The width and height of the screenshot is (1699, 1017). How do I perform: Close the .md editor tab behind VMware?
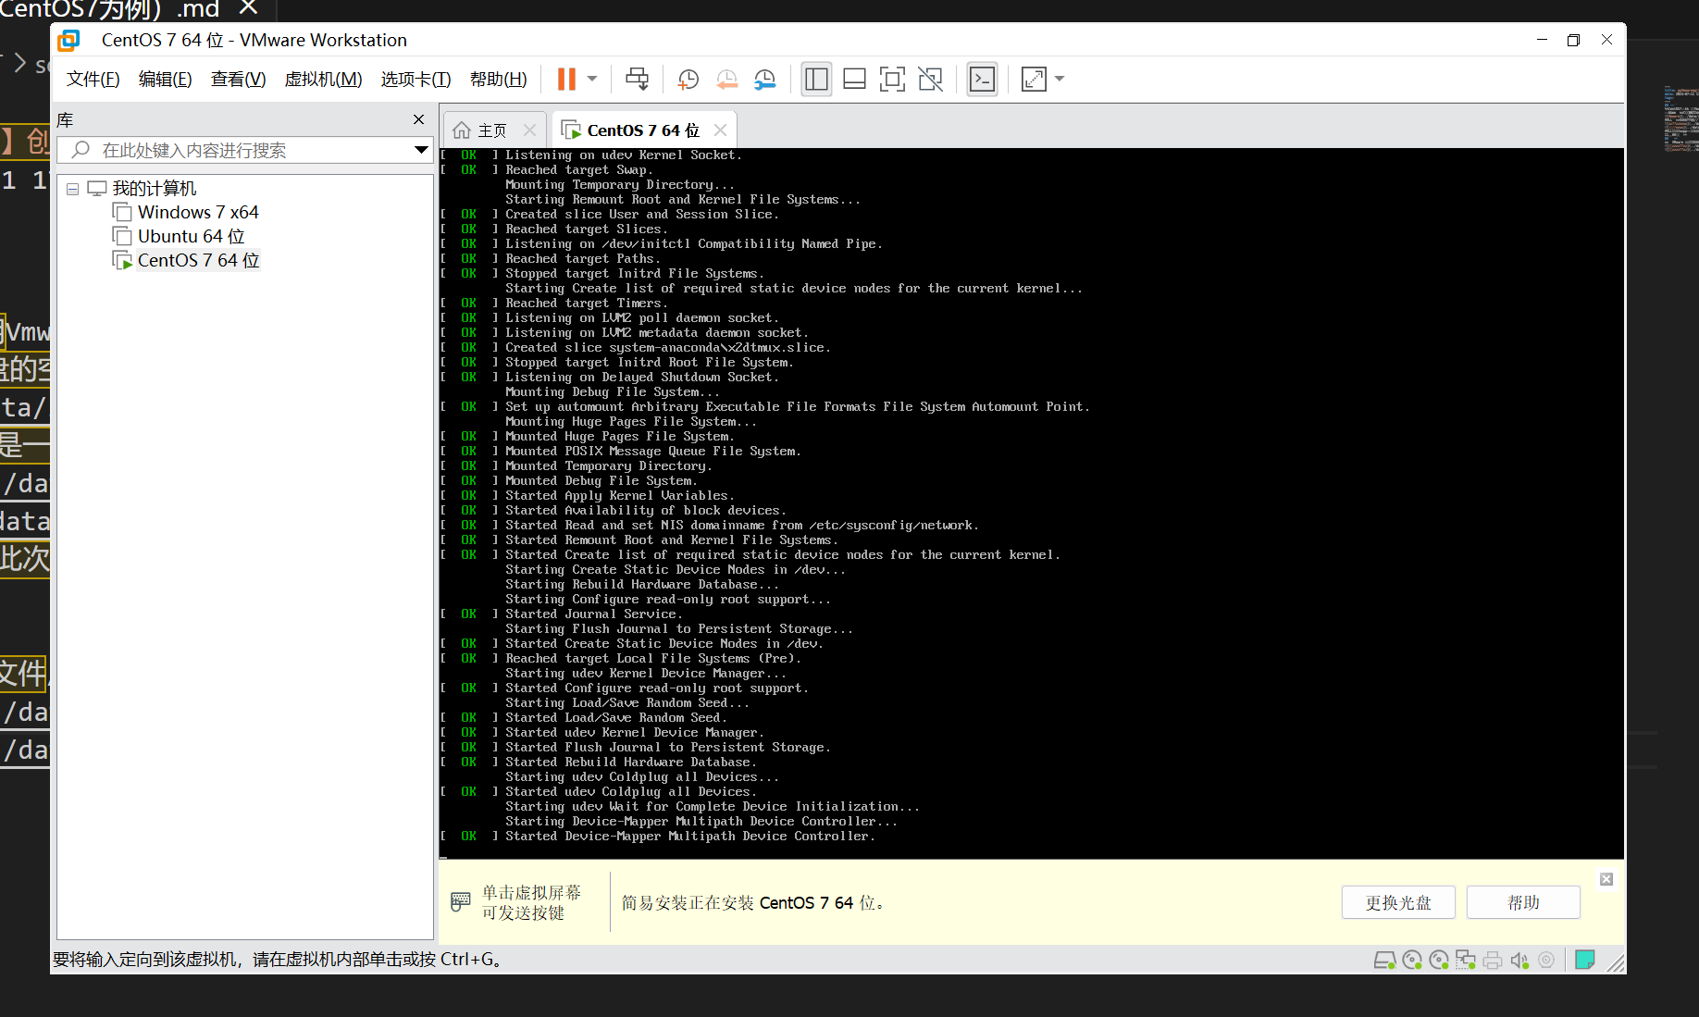[248, 8]
